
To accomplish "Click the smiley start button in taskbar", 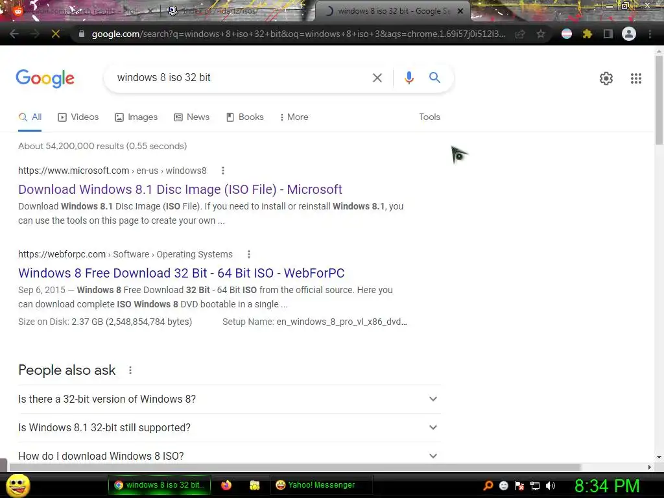I will [x=18, y=485].
